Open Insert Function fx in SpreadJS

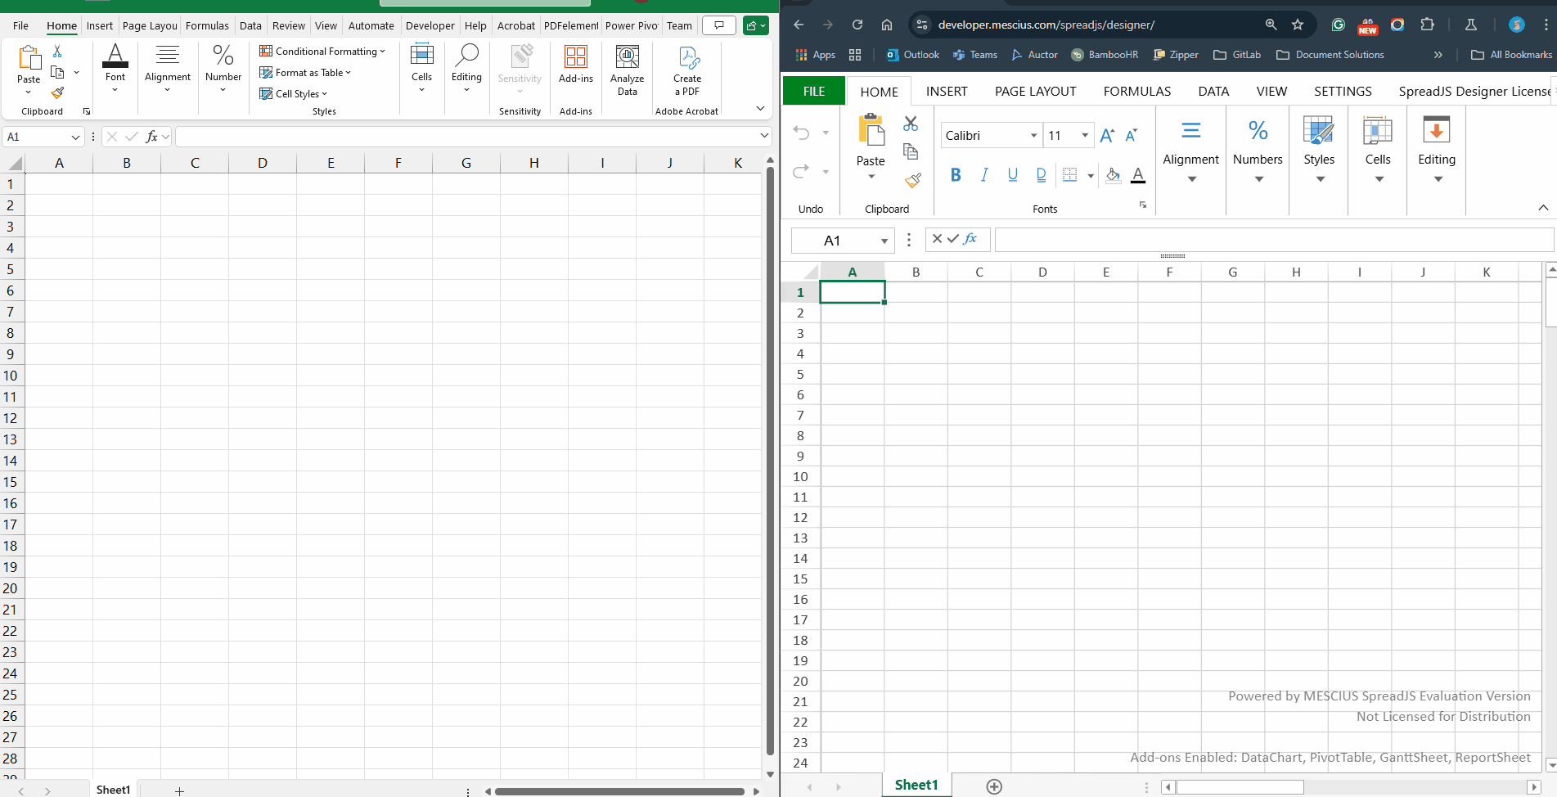click(x=970, y=239)
